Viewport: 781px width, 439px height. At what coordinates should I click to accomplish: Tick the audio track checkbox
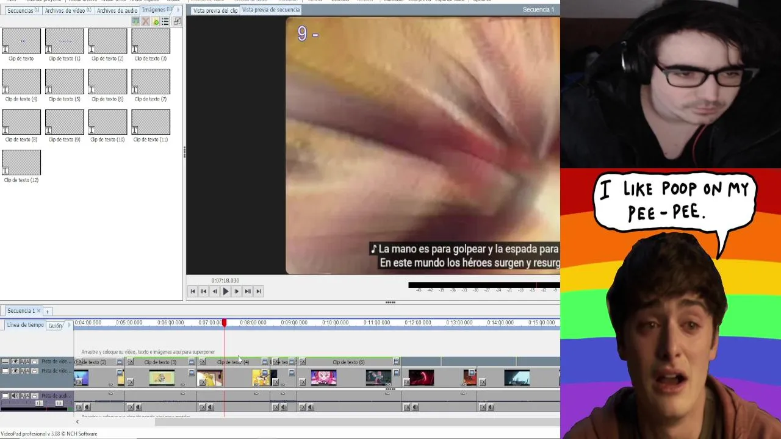[5, 396]
